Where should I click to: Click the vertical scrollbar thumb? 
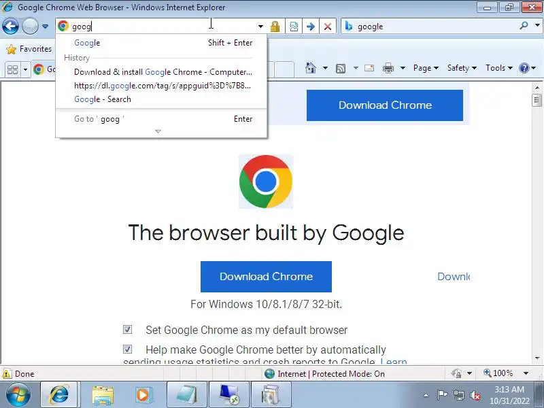pos(537,100)
